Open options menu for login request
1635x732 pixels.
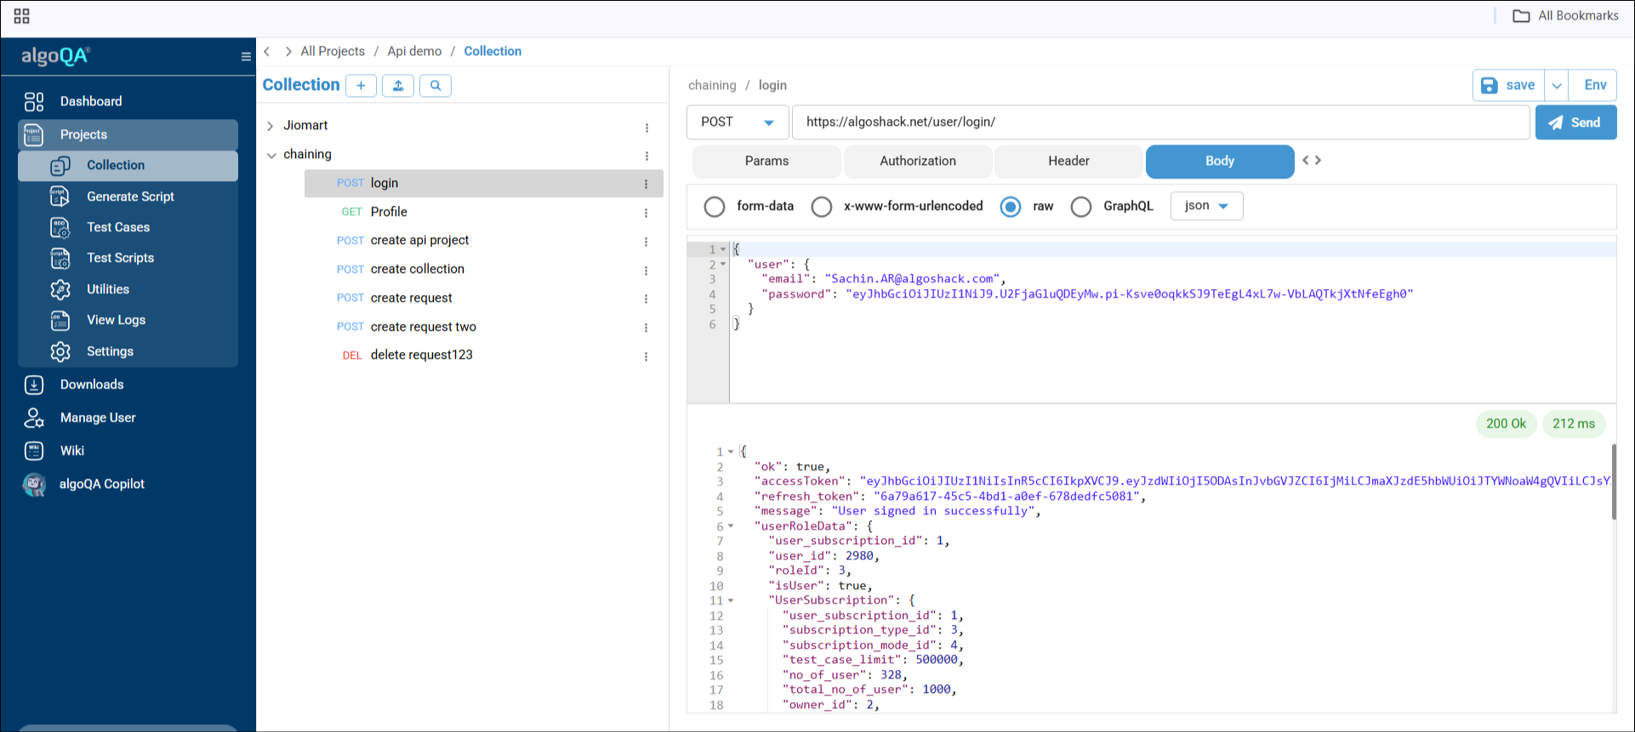click(x=646, y=184)
